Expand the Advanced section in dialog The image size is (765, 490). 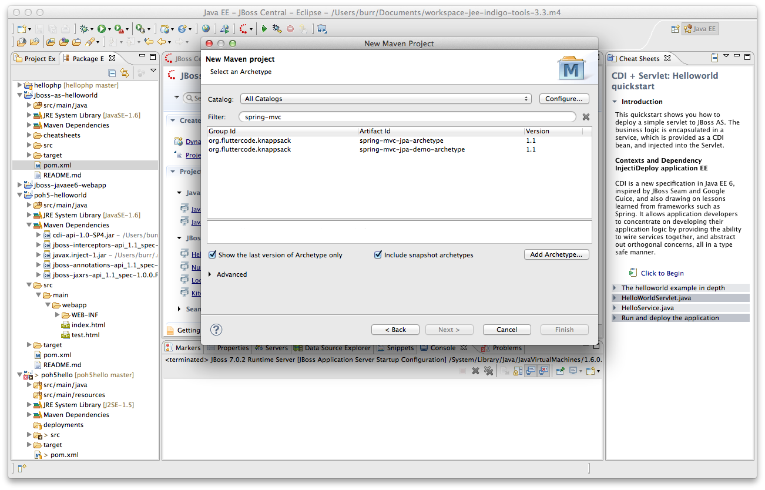[210, 274]
